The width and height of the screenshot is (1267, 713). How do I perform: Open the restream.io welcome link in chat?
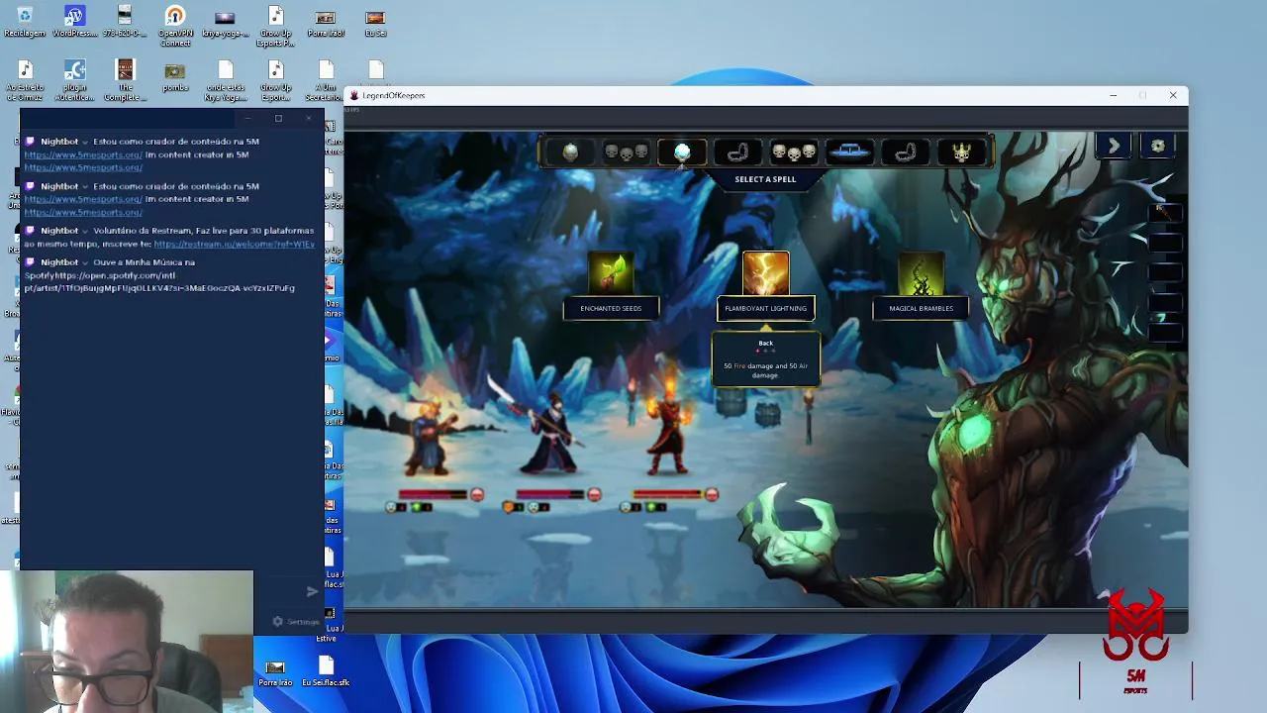(x=235, y=244)
